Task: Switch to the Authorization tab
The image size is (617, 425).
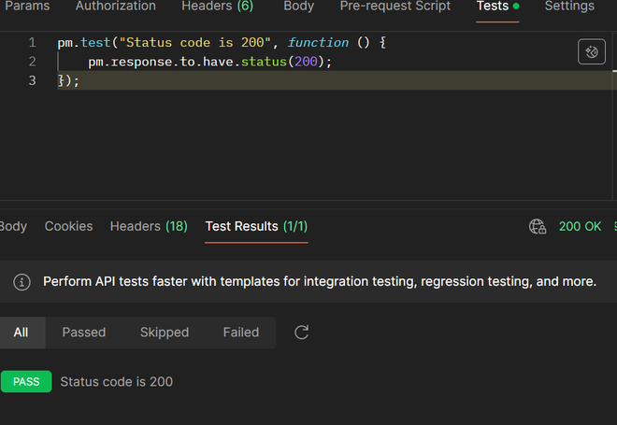Action: click(x=116, y=7)
